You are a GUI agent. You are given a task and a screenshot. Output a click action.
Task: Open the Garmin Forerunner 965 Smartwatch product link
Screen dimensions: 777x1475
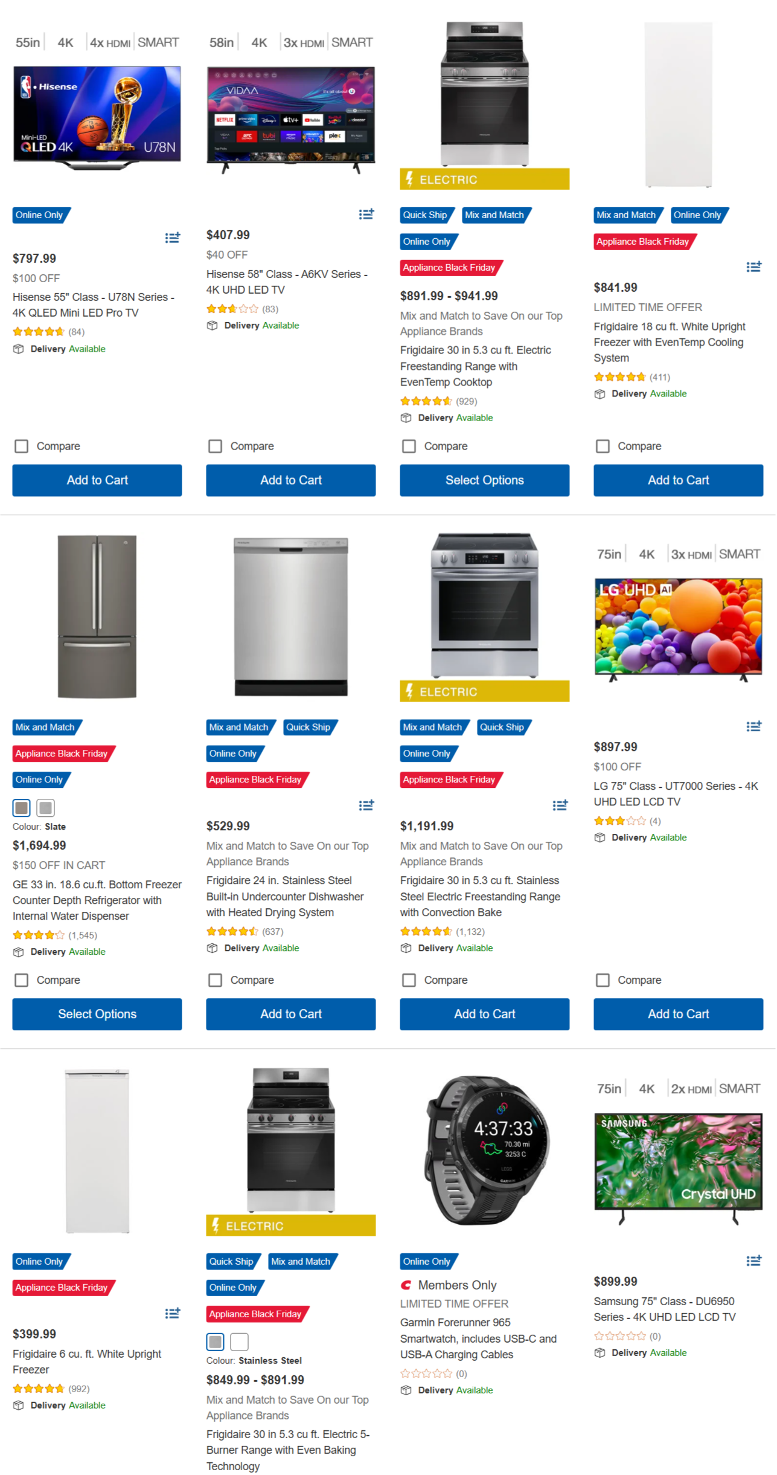(x=478, y=1338)
